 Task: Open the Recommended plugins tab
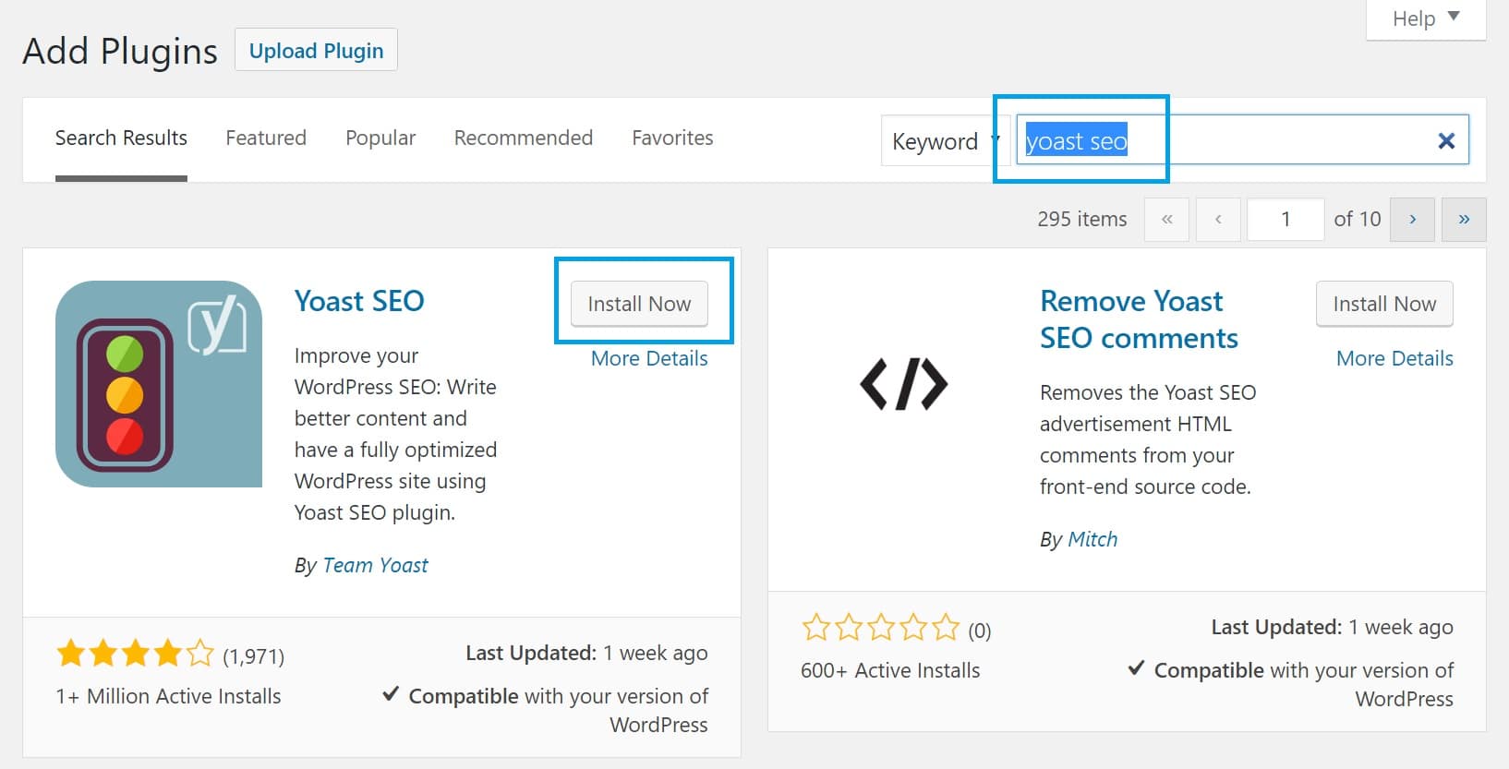(x=524, y=138)
